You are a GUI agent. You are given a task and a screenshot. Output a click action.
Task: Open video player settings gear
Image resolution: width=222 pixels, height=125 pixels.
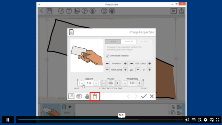[x=206, y=120]
